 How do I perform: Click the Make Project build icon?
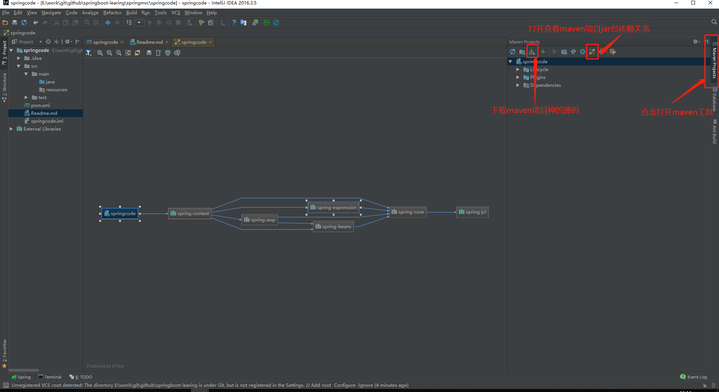tap(129, 22)
